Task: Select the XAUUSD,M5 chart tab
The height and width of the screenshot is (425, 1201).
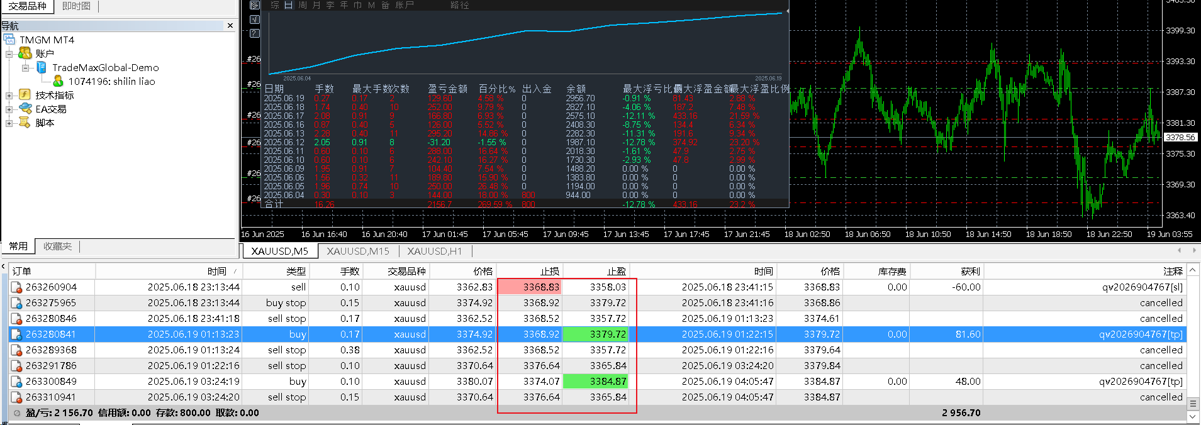Action: tap(279, 251)
